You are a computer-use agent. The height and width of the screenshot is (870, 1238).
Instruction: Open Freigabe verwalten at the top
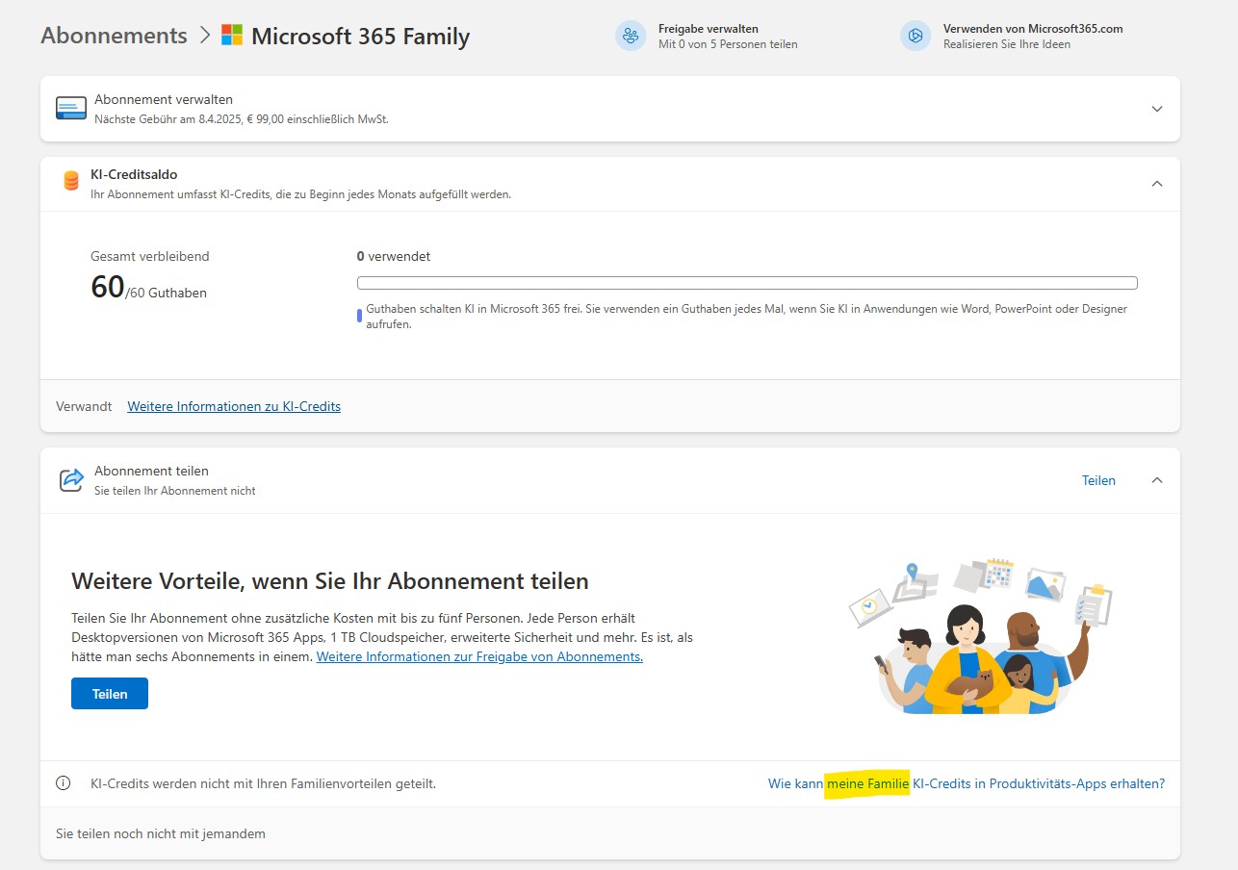(x=708, y=29)
